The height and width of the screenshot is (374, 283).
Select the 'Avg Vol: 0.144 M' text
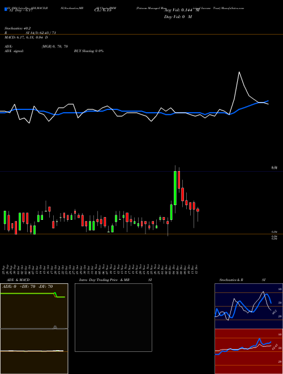tap(182, 10)
